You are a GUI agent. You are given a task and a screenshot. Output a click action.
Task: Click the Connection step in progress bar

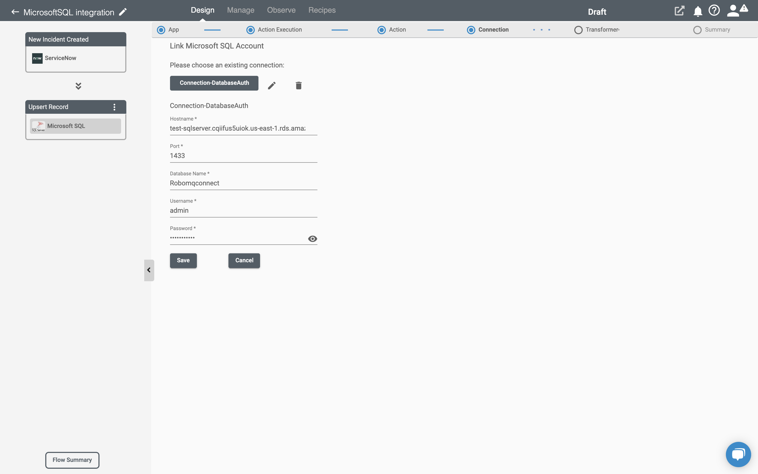(x=488, y=29)
